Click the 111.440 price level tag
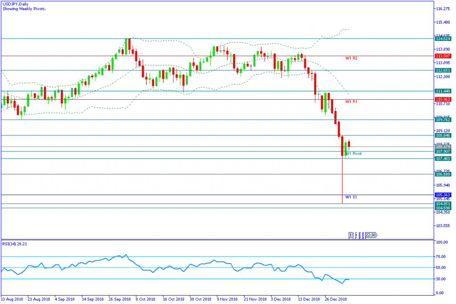The height and width of the screenshot is (304, 456). (443, 91)
